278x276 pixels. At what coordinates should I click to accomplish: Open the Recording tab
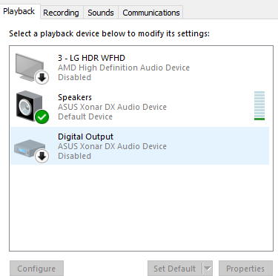click(x=61, y=13)
